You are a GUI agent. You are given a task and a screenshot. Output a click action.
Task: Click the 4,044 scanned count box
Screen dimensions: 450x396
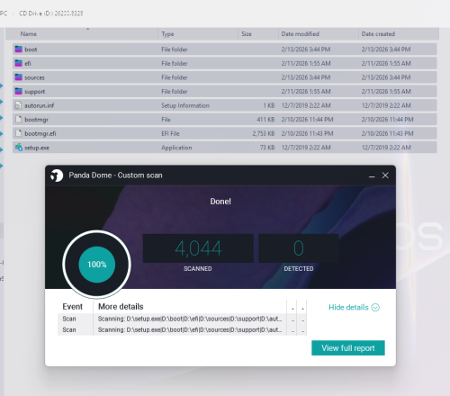(198, 248)
